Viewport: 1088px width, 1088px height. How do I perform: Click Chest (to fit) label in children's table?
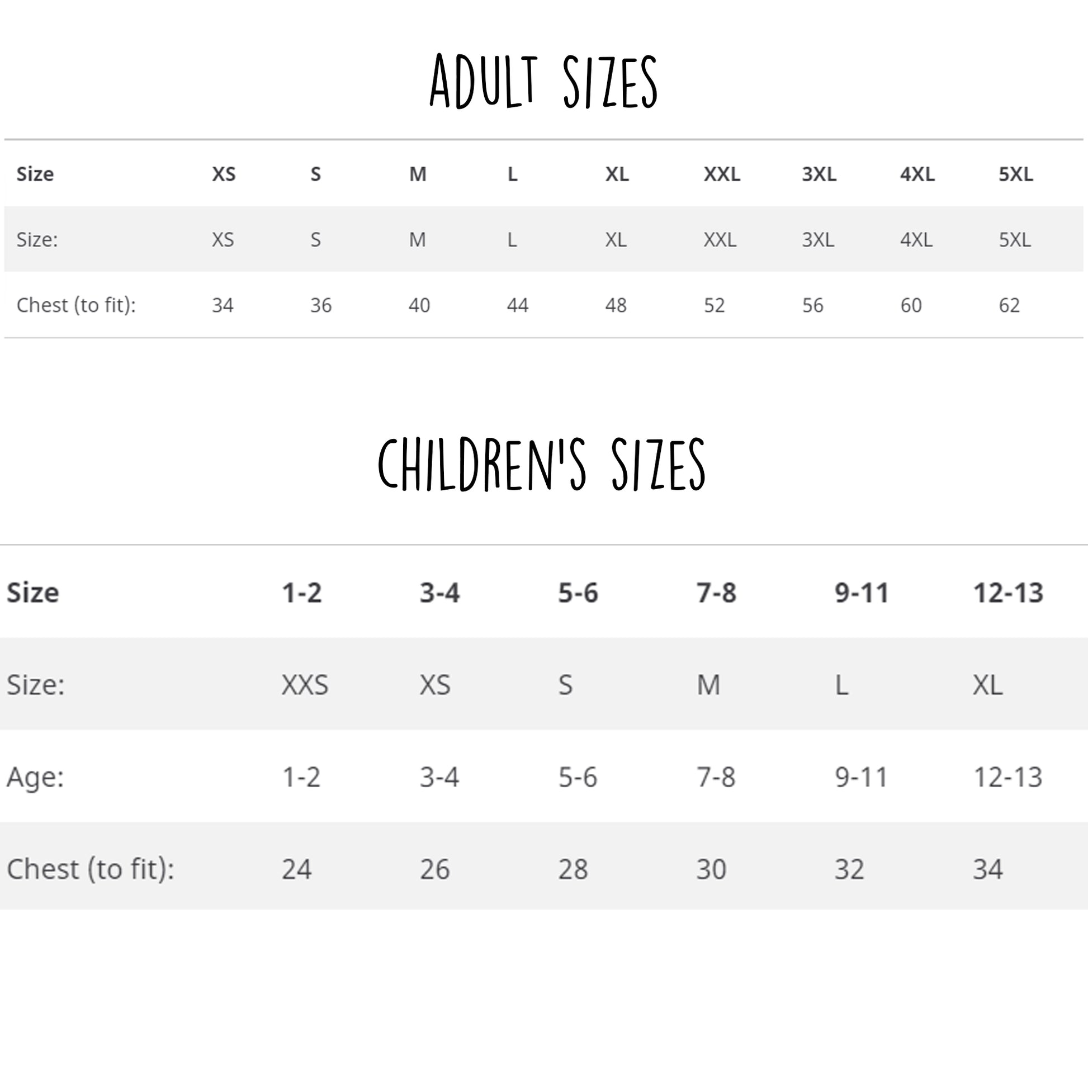coord(90,869)
